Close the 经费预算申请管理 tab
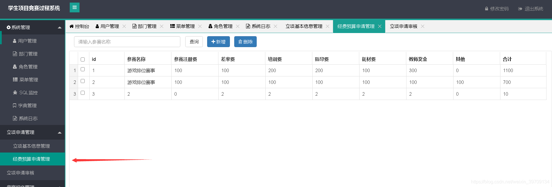552x187 pixels. coord(380,26)
